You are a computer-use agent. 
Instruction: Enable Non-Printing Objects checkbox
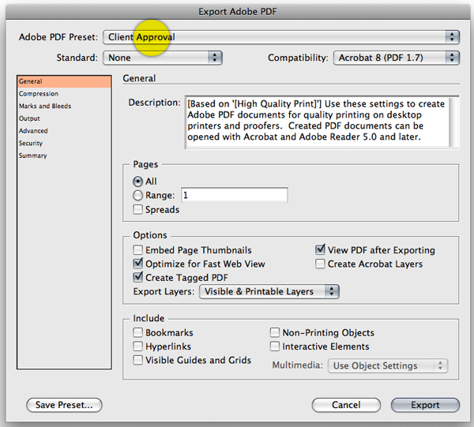pos(275,332)
